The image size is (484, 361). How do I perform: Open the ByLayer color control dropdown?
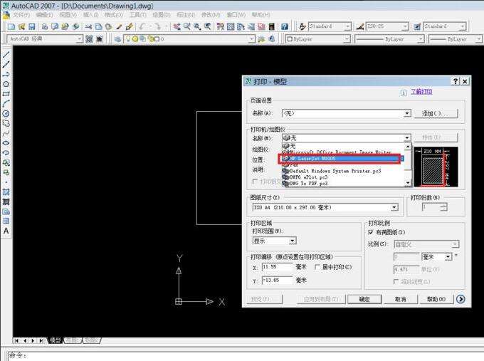[x=347, y=39]
